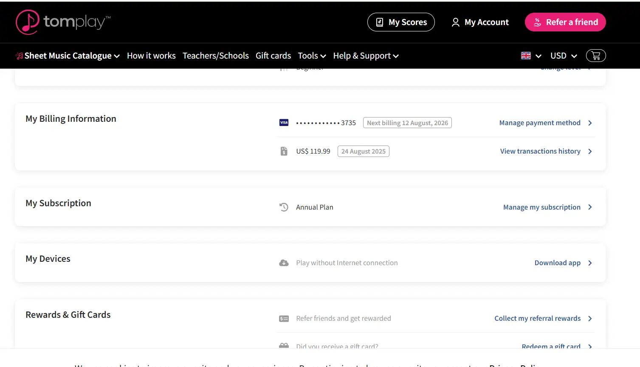Click the chevron next to Download app
640x367 pixels.
pyautogui.click(x=590, y=263)
